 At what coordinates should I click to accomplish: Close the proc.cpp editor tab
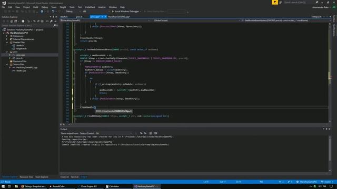105,17
